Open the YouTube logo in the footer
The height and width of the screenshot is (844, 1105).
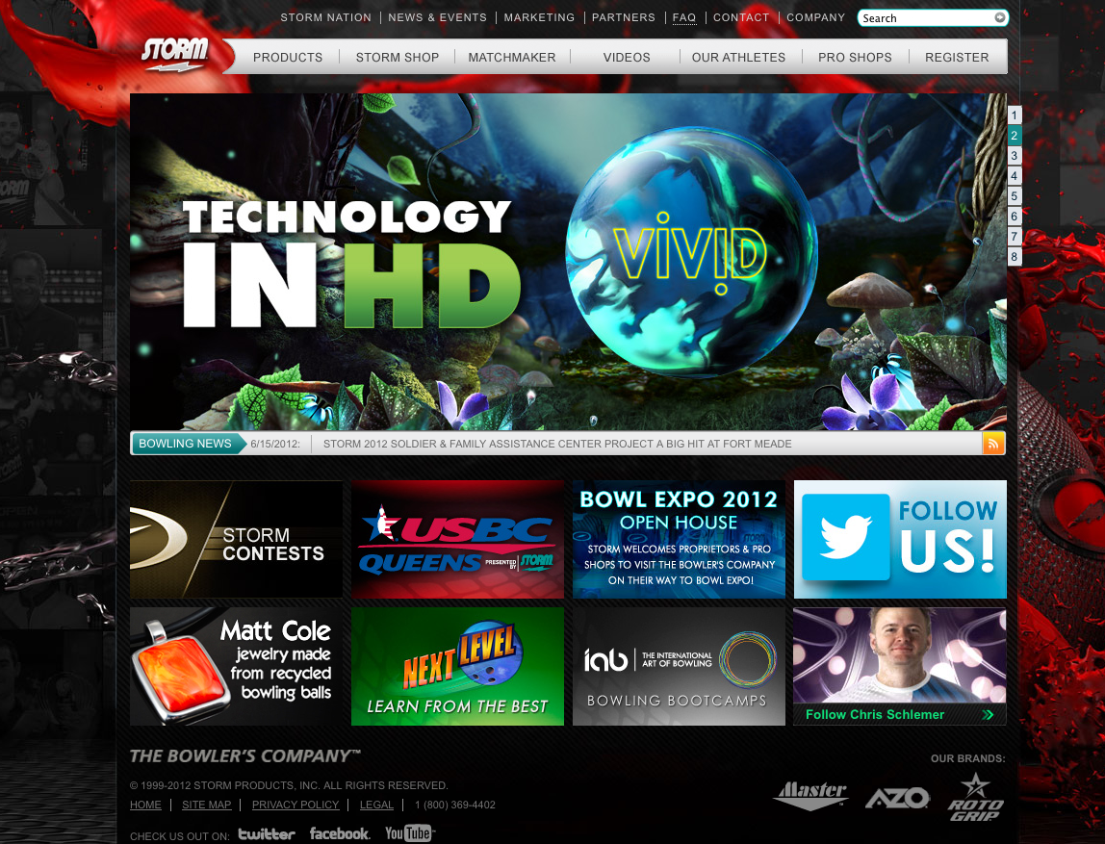[409, 833]
